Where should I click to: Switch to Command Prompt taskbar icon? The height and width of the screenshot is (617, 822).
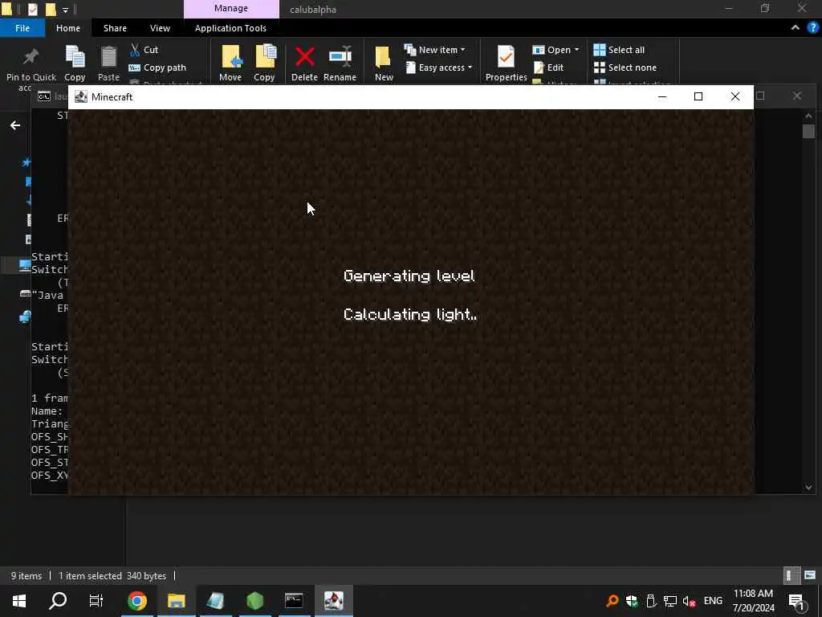[294, 601]
